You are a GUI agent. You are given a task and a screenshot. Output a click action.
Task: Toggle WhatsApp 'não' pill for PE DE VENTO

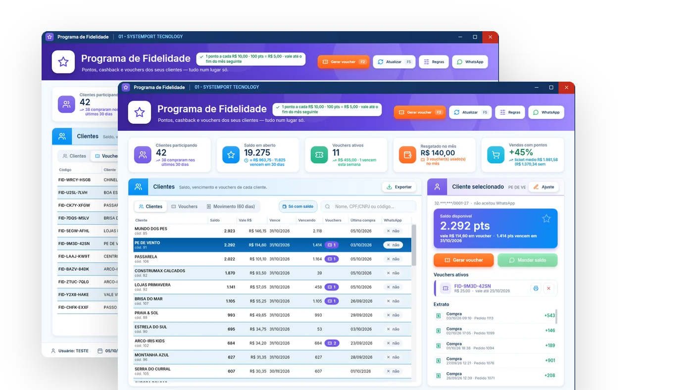click(x=393, y=245)
